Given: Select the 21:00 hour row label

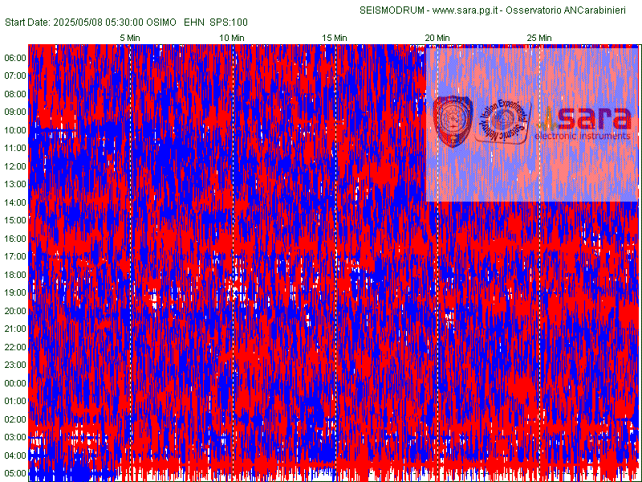Looking at the screenshot, I should (x=15, y=329).
